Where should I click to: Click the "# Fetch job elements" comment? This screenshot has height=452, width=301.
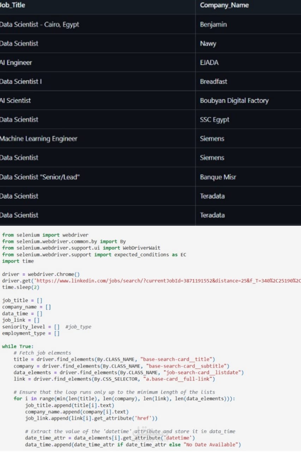point(42,353)
